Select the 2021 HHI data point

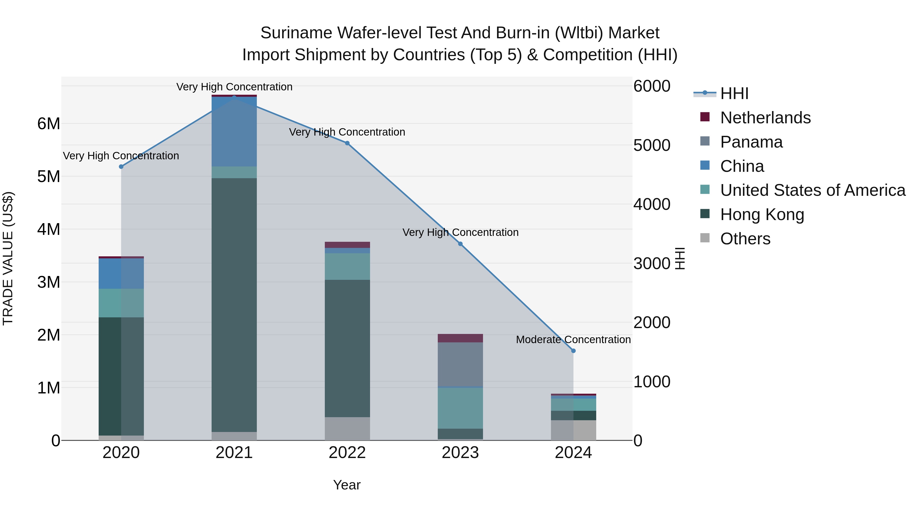coord(234,98)
